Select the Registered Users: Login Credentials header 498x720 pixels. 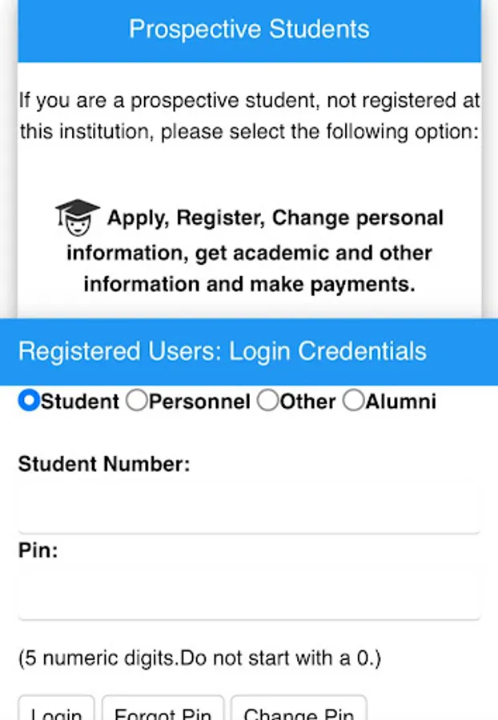(223, 351)
